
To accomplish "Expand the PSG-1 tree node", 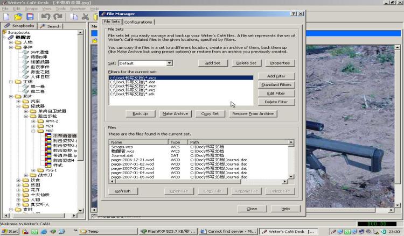I will pos(33,170).
